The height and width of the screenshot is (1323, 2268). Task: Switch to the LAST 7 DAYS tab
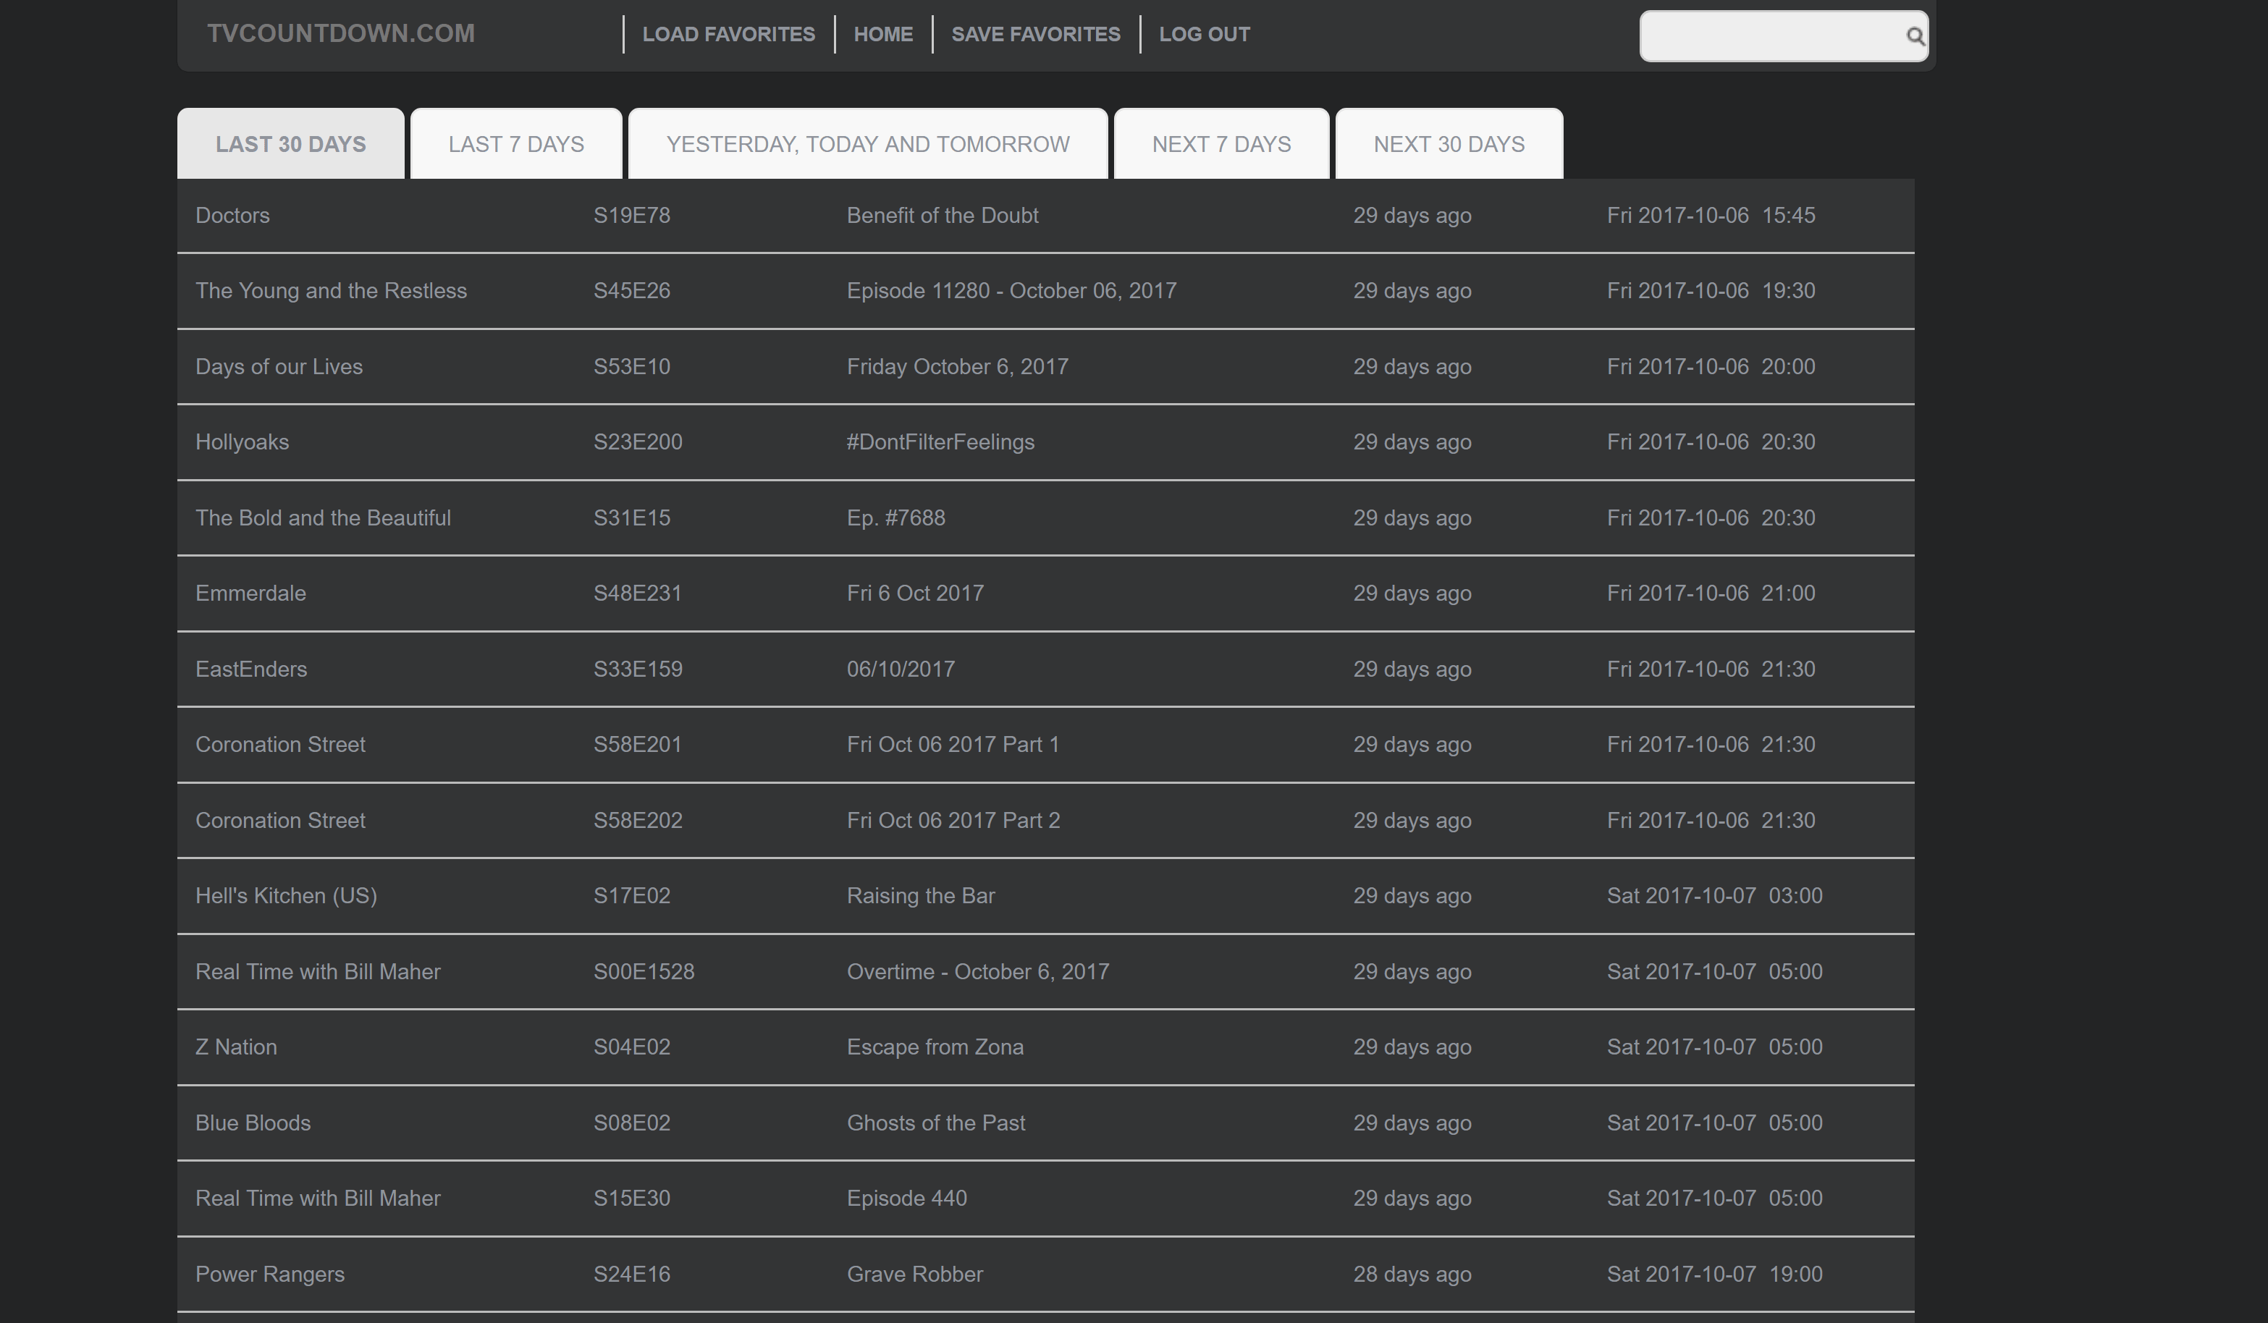pyautogui.click(x=517, y=144)
